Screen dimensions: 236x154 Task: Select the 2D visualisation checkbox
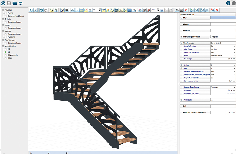click(5, 49)
